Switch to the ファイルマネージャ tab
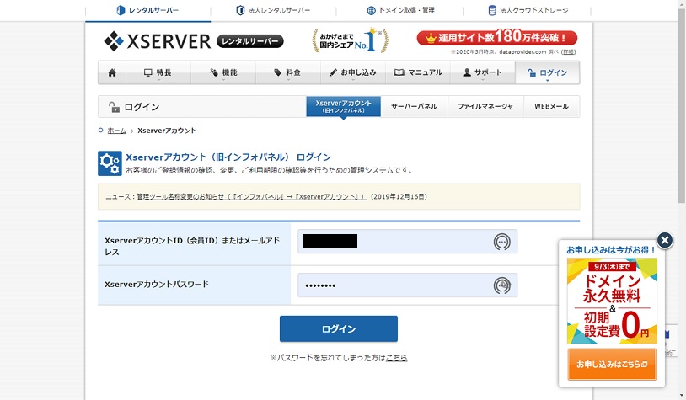The height and width of the screenshot is (400, 686). pos(485,106)
